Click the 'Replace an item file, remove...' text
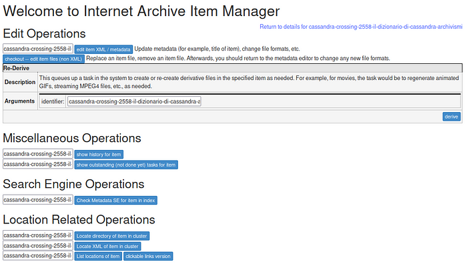The width and height of the screenshot is (467, 266). click(x=238, y=58)
